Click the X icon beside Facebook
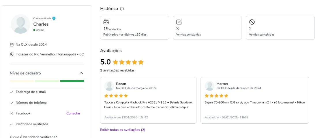315x138 pixels. (x=12, y=114)
